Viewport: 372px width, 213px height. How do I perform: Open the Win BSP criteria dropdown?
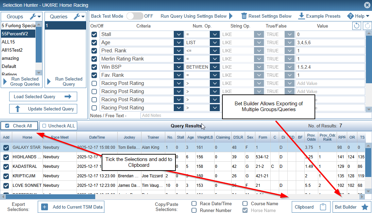179,67
